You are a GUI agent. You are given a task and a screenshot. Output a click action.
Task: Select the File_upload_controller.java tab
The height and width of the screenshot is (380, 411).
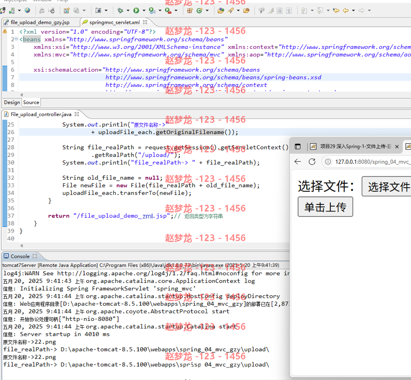tap(41, 114)
